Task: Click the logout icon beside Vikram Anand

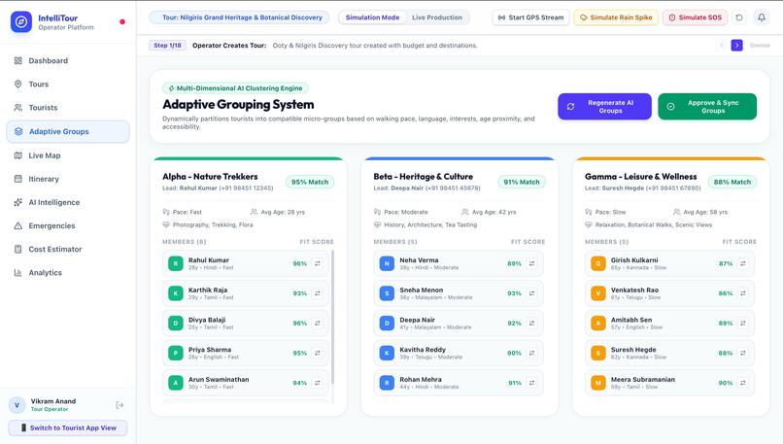Action: coord(119,405)
